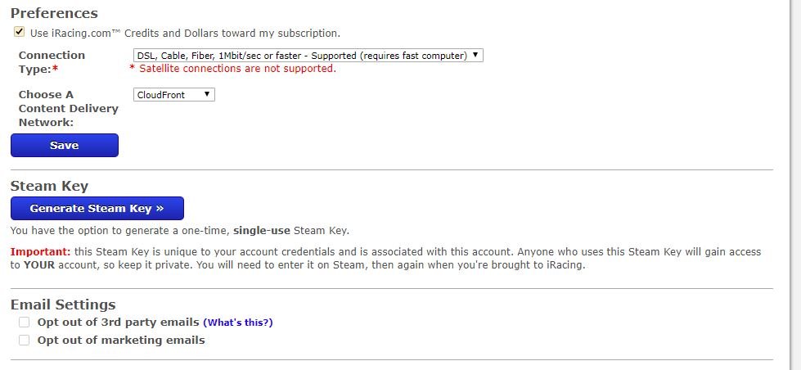
Task: Click the "Choose A Content Delivery Network" label
Action: coord(68,108)
